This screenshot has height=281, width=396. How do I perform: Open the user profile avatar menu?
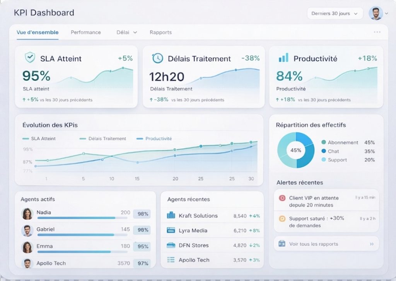376,13
